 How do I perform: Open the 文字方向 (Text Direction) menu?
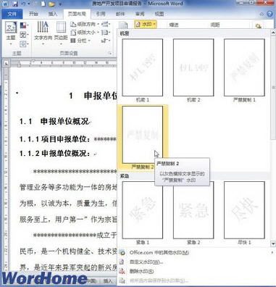coord(43,33)
